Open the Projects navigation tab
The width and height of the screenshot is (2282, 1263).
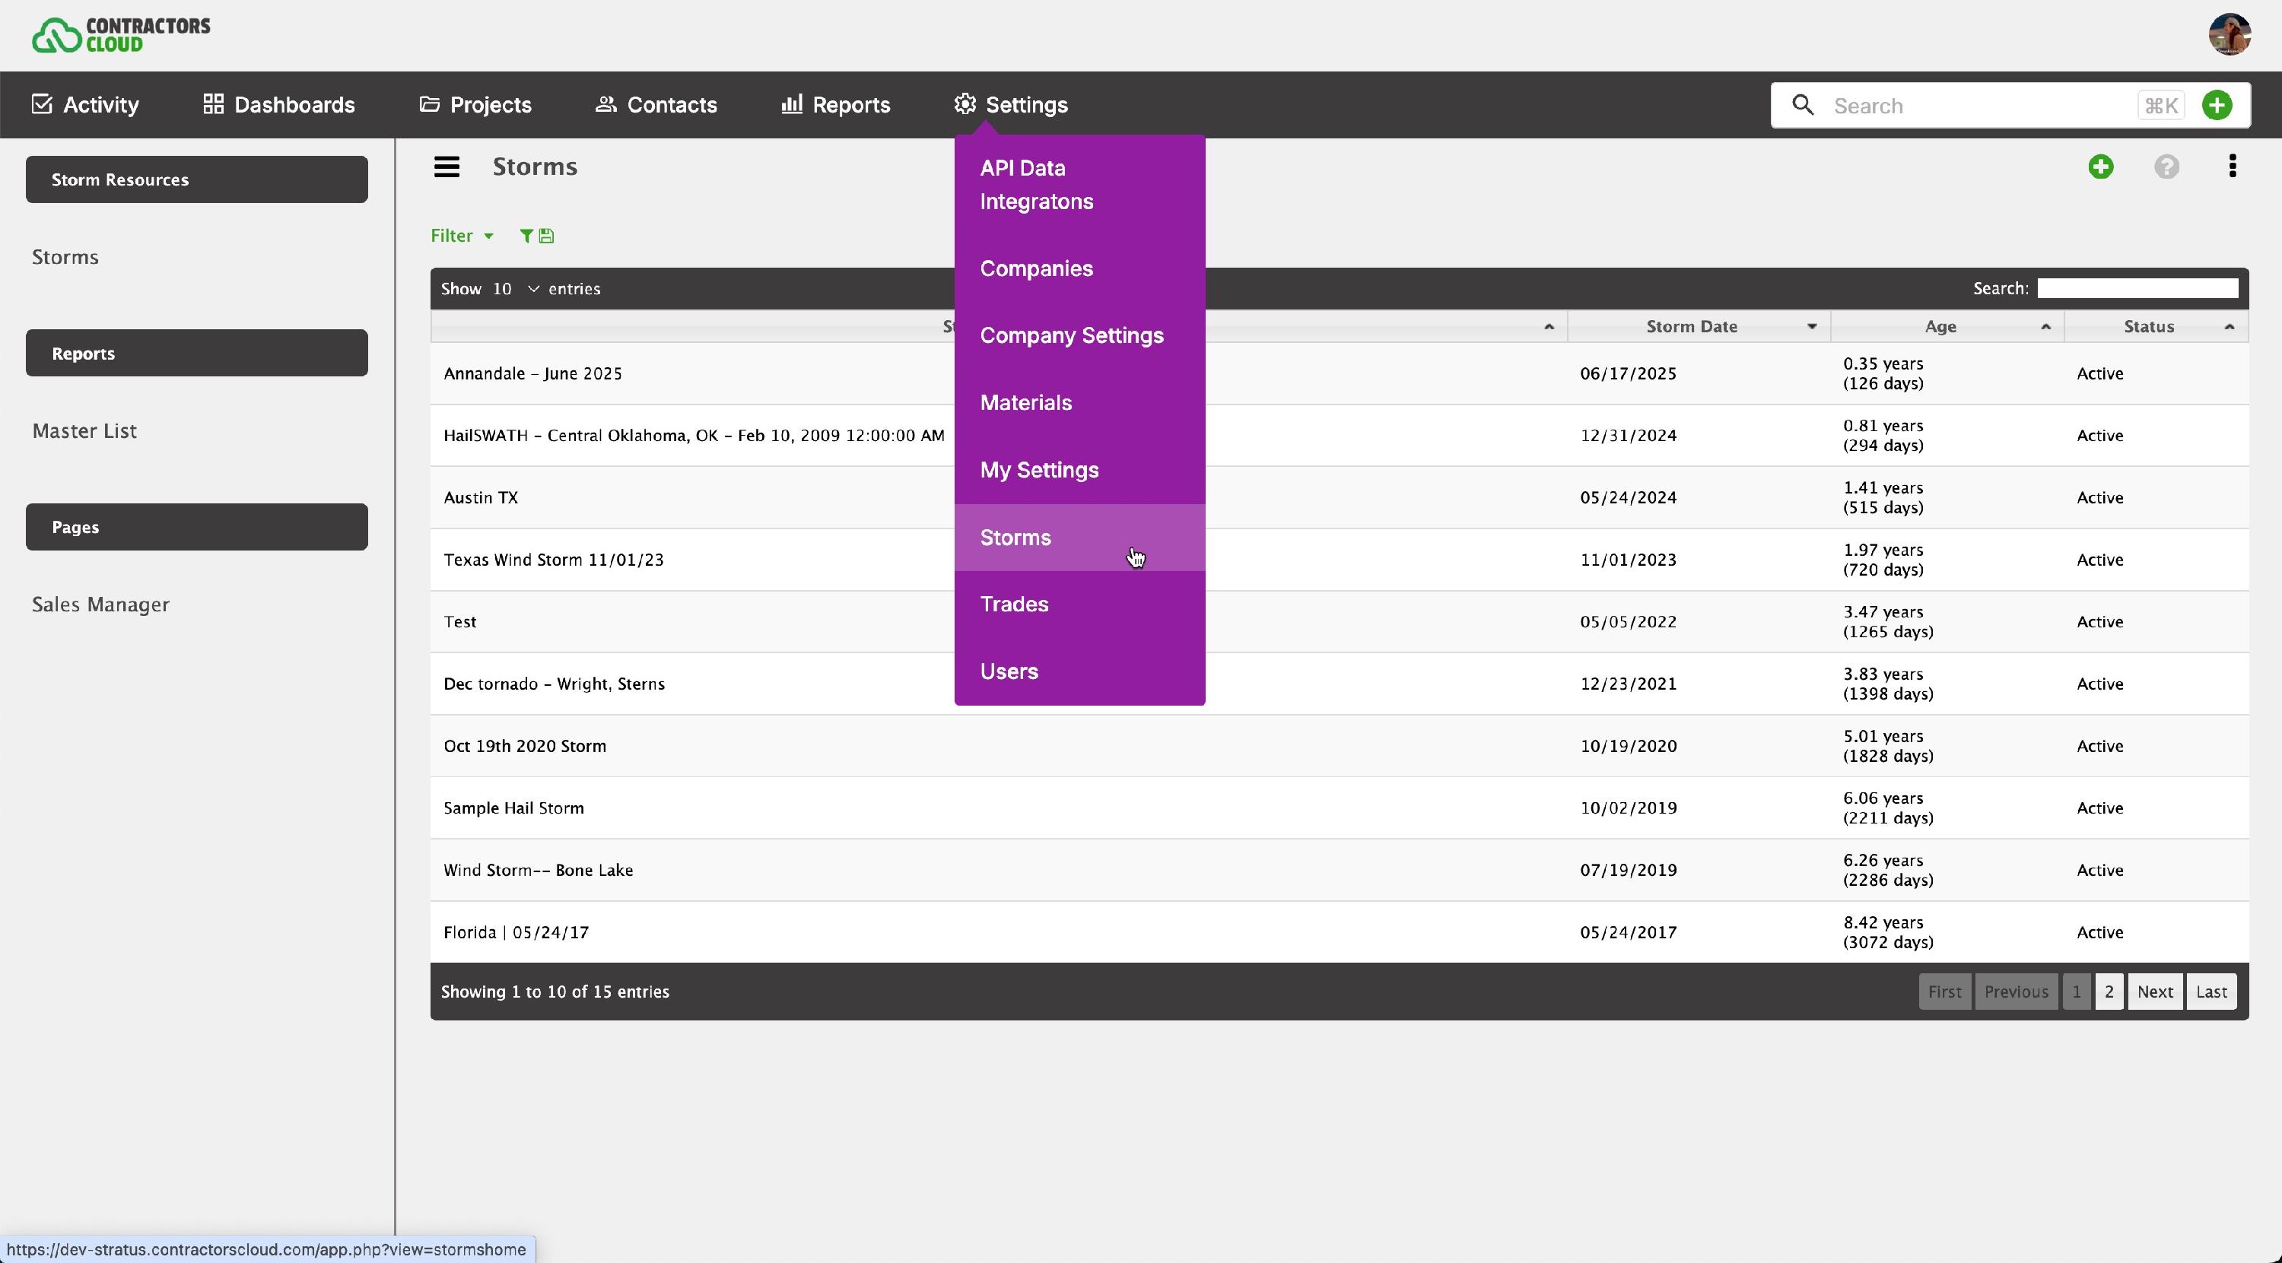click(475, 104)
